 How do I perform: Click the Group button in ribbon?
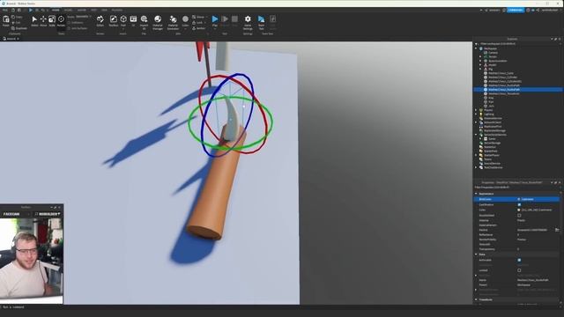tap(198, 17)
